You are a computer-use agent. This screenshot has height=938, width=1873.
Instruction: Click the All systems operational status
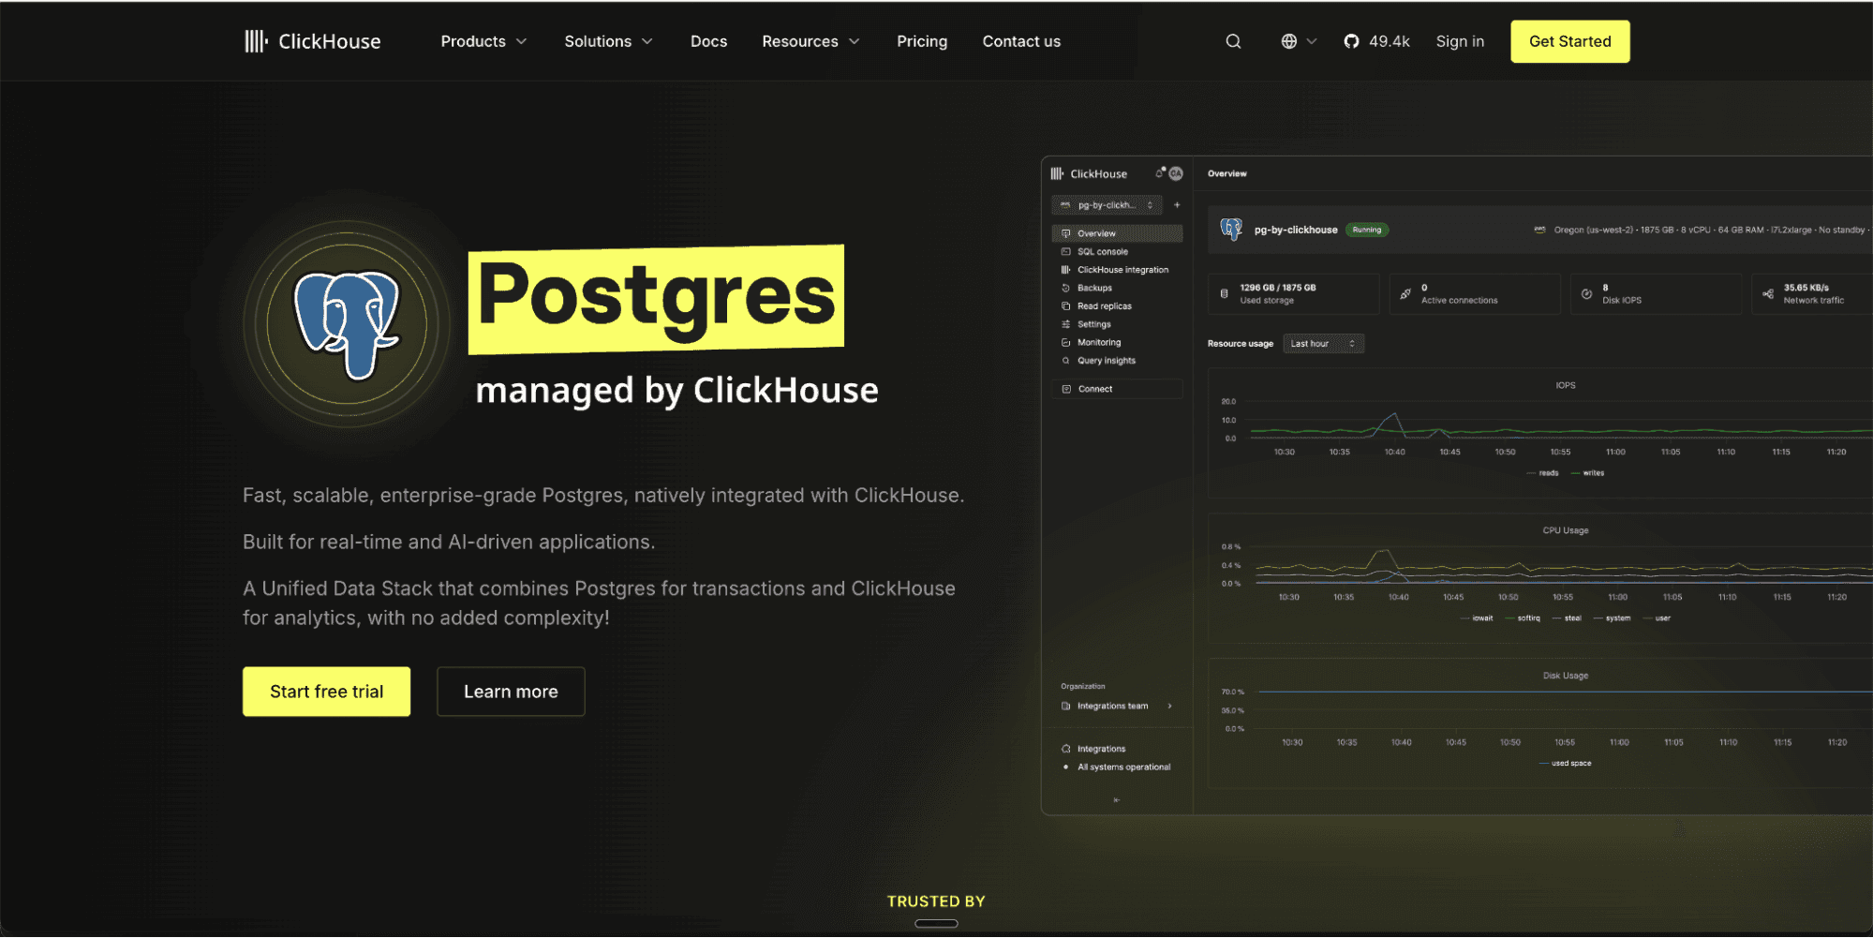point(1116,767)
